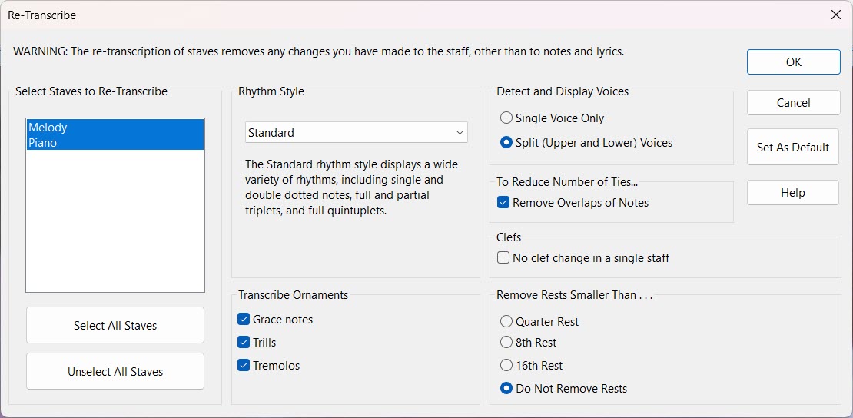Click OK to confirm re-transcription
853x418 pixels.
coord(793,62)
